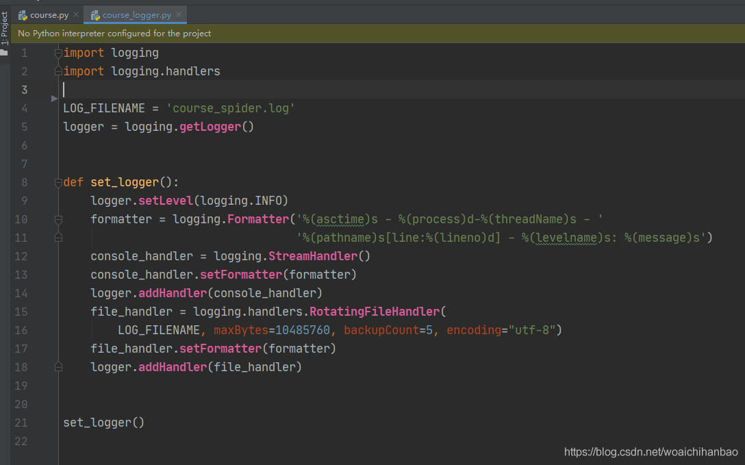Click the fold end marker on line 18
The image size is (745, 465).
(x=58, y=366)
